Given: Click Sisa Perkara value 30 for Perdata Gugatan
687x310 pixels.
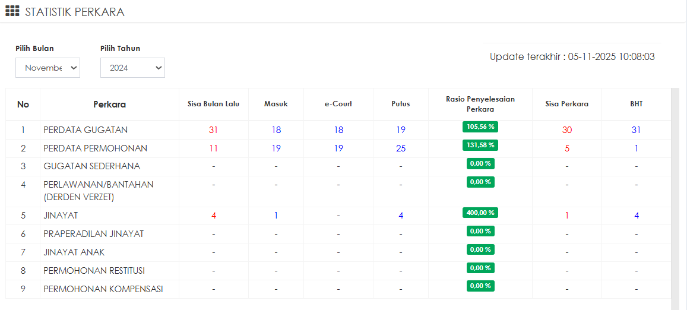Looking at the screenshot, I should [566, 130].
